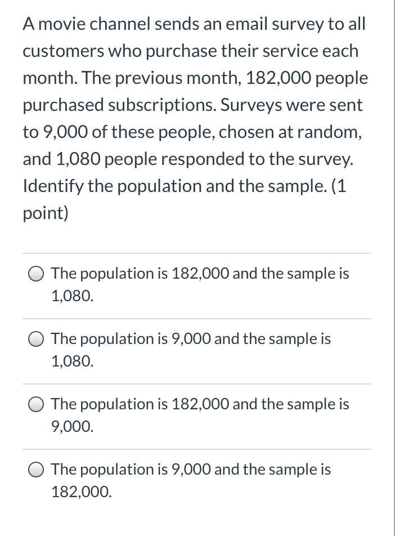Screen dimensions: 395x536
Task: Click the fourth answer's text ending in 182,000
Action: pyautogui.click(x=191, y=470)
